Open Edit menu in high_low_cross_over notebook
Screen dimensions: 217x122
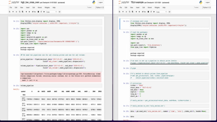[x=16, y=7]
